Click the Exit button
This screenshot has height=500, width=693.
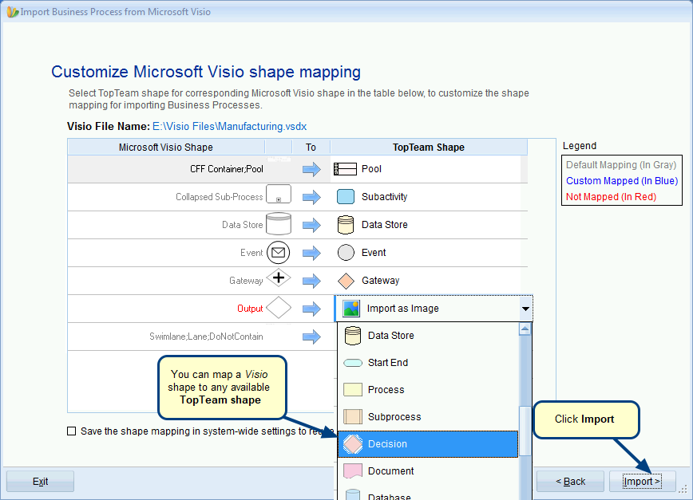pos(40,481)
